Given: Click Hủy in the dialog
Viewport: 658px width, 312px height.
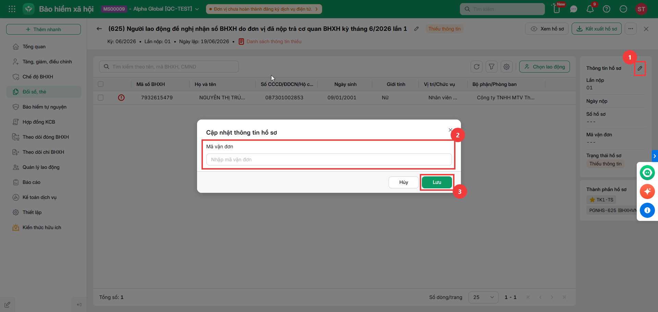Looking at the screenshot, I should (x=403, y=182).
